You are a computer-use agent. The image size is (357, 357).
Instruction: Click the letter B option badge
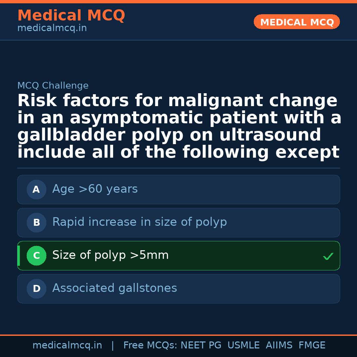click(36, 223)
